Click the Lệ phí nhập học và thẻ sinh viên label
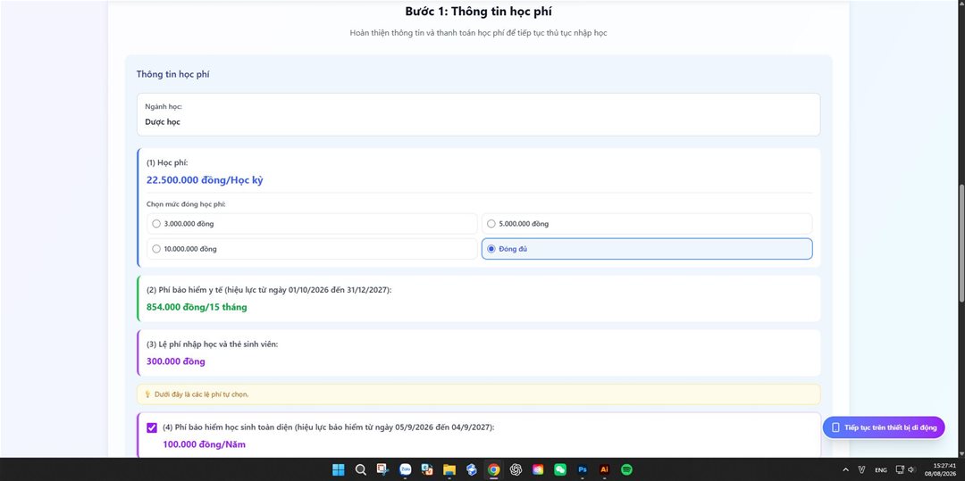This screenshot has height=481, width=965. point(213,344)
